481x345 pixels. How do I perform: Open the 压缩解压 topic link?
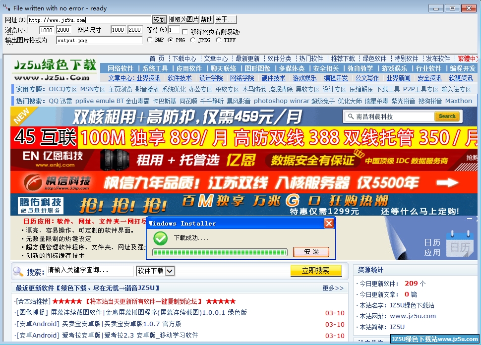tap(361, 89)
